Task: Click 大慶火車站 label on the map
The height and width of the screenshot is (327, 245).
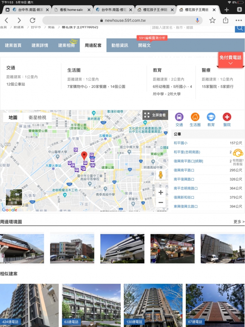Action: [53, 166]
